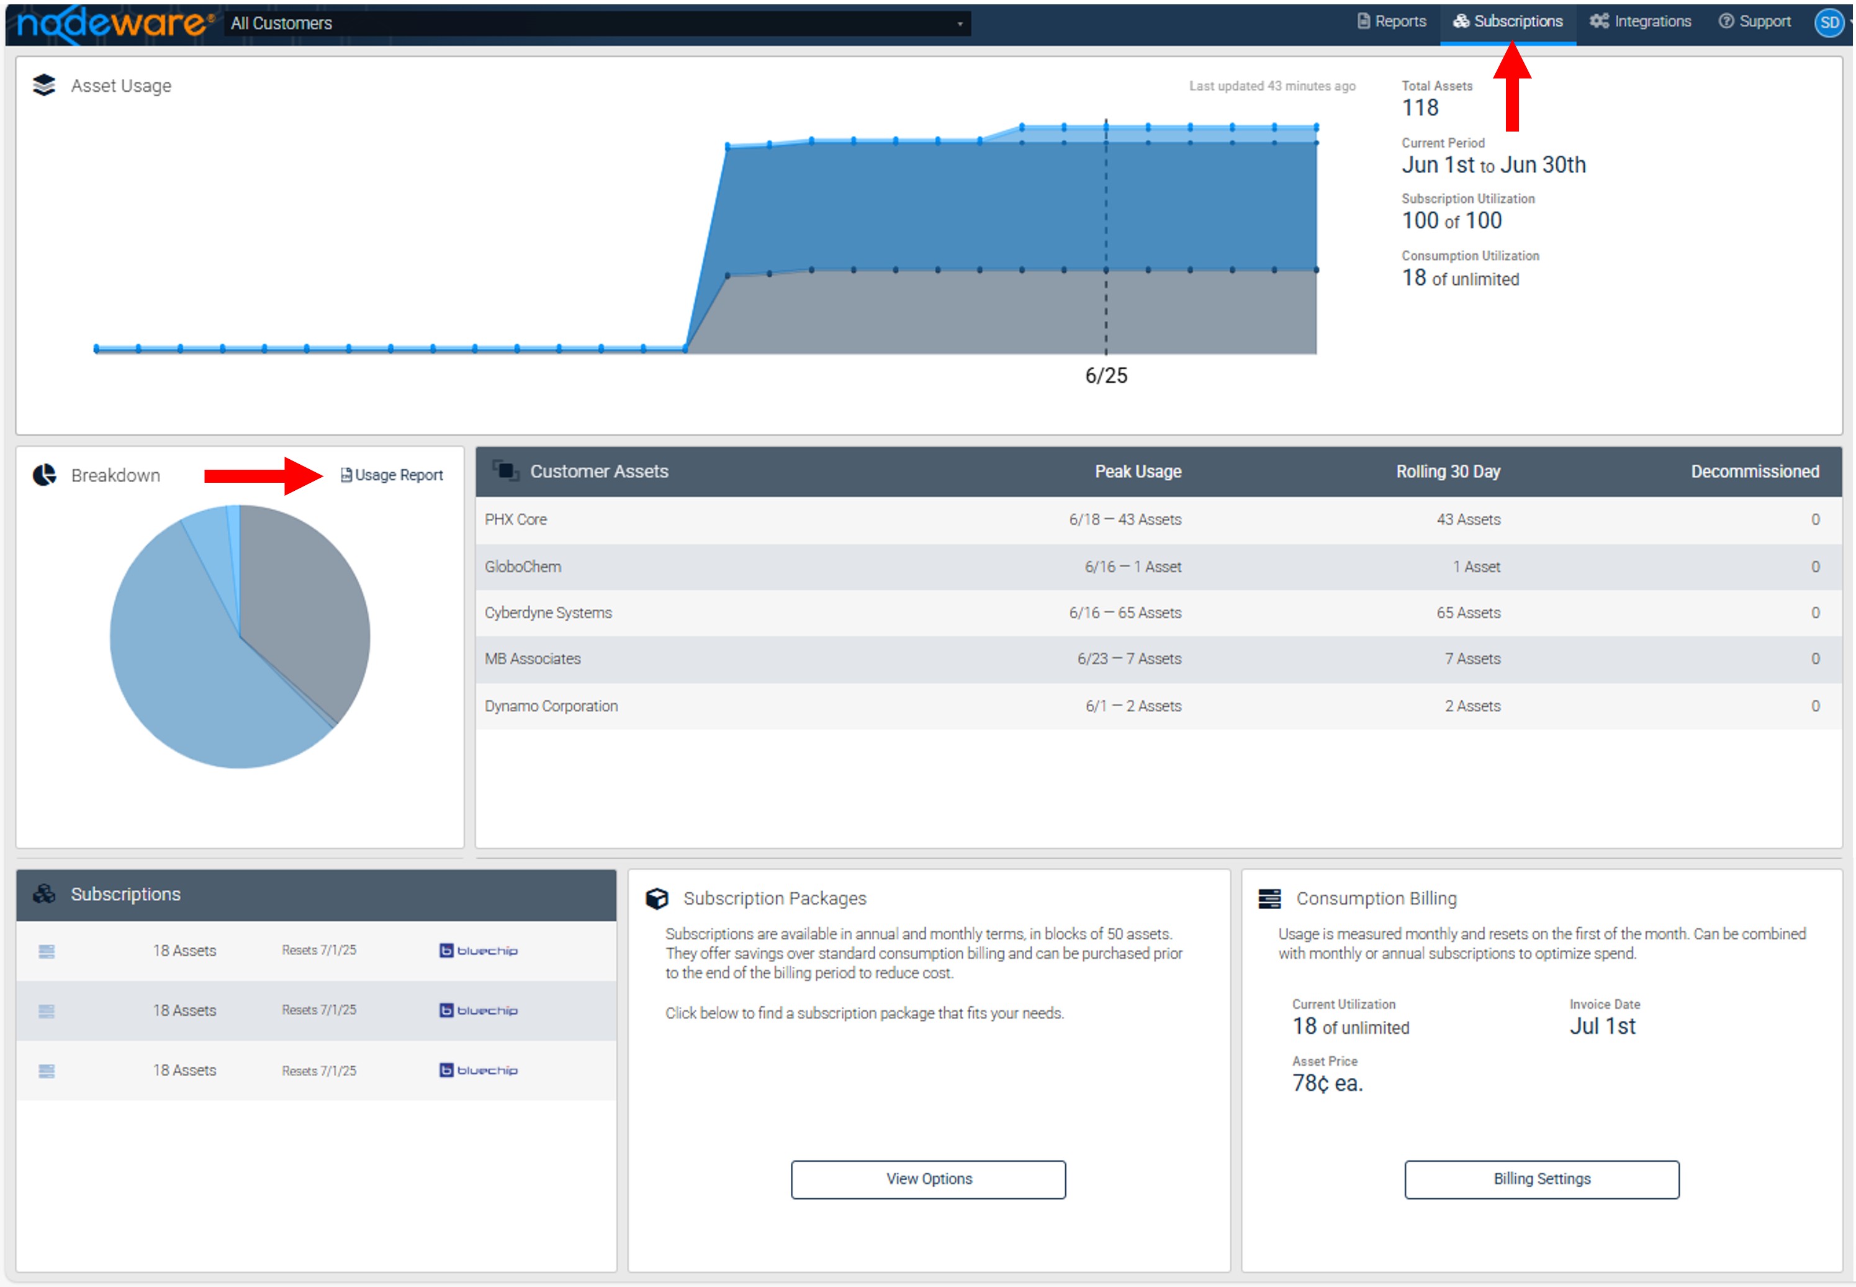Click Subscription Utilization 100 of 100
The height and width of the screenshot is (1287, 1856).
(1451, 220)
